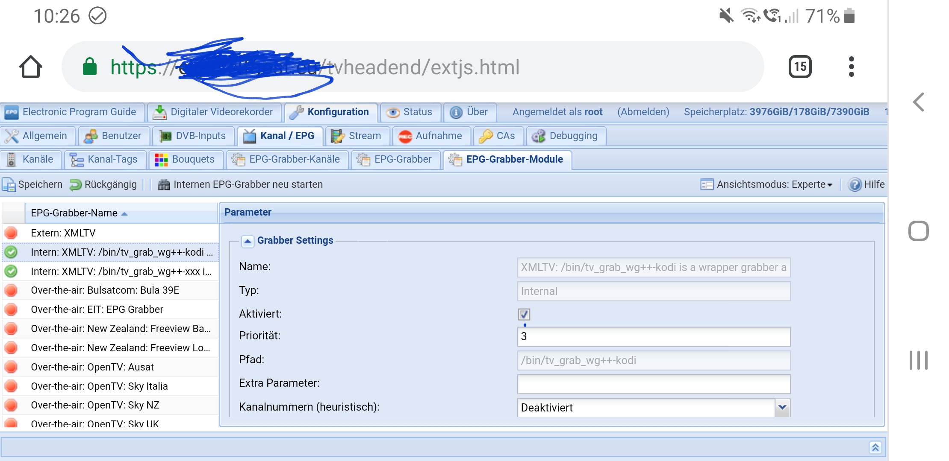Open the Kanalnummern (heuristisch) dropdown arrow
This screenshot has height=461, width=949.
(782, 408)
